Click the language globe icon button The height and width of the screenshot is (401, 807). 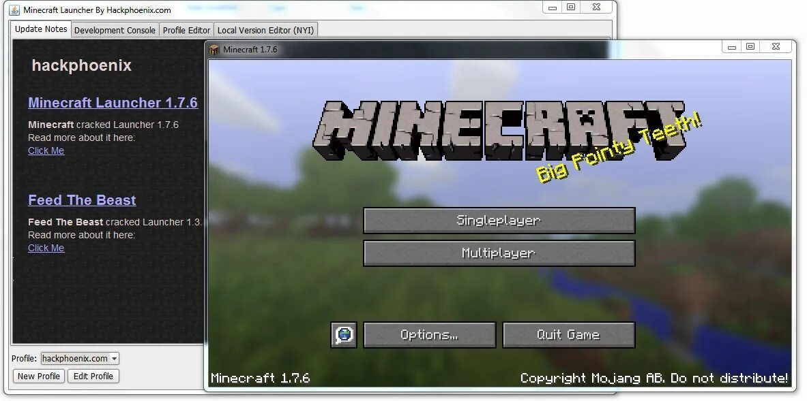point(344,335)
